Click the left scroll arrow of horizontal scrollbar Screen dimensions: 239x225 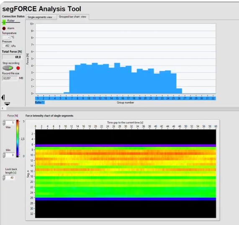coord(3,108)
